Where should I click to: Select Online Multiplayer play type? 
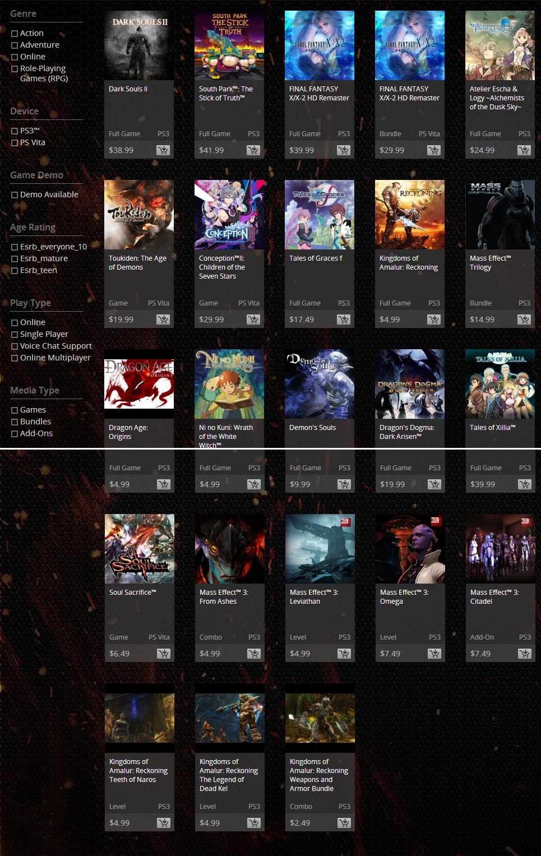click(15, 358)
